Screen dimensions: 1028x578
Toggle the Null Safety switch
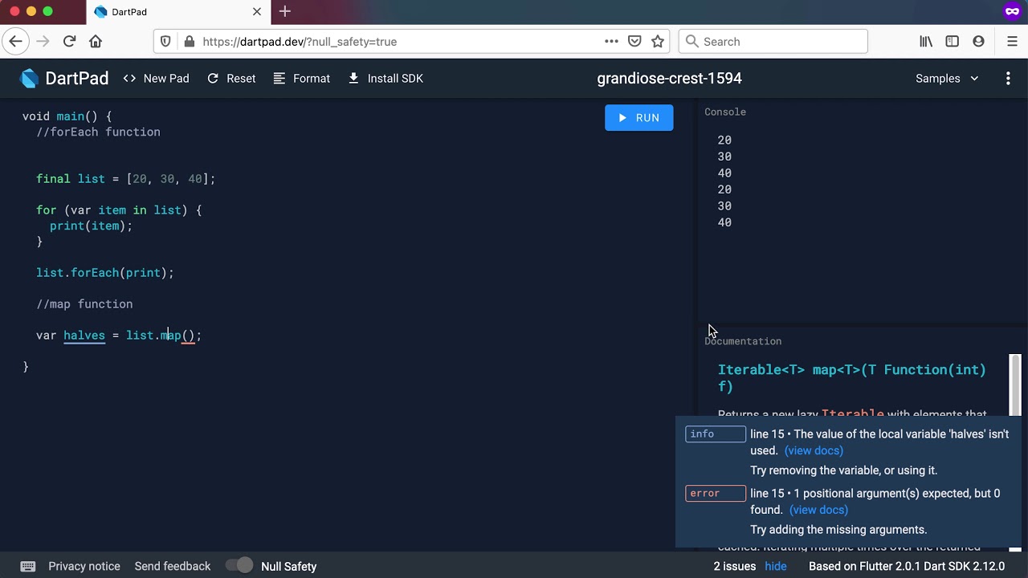(x=239, y=566)
